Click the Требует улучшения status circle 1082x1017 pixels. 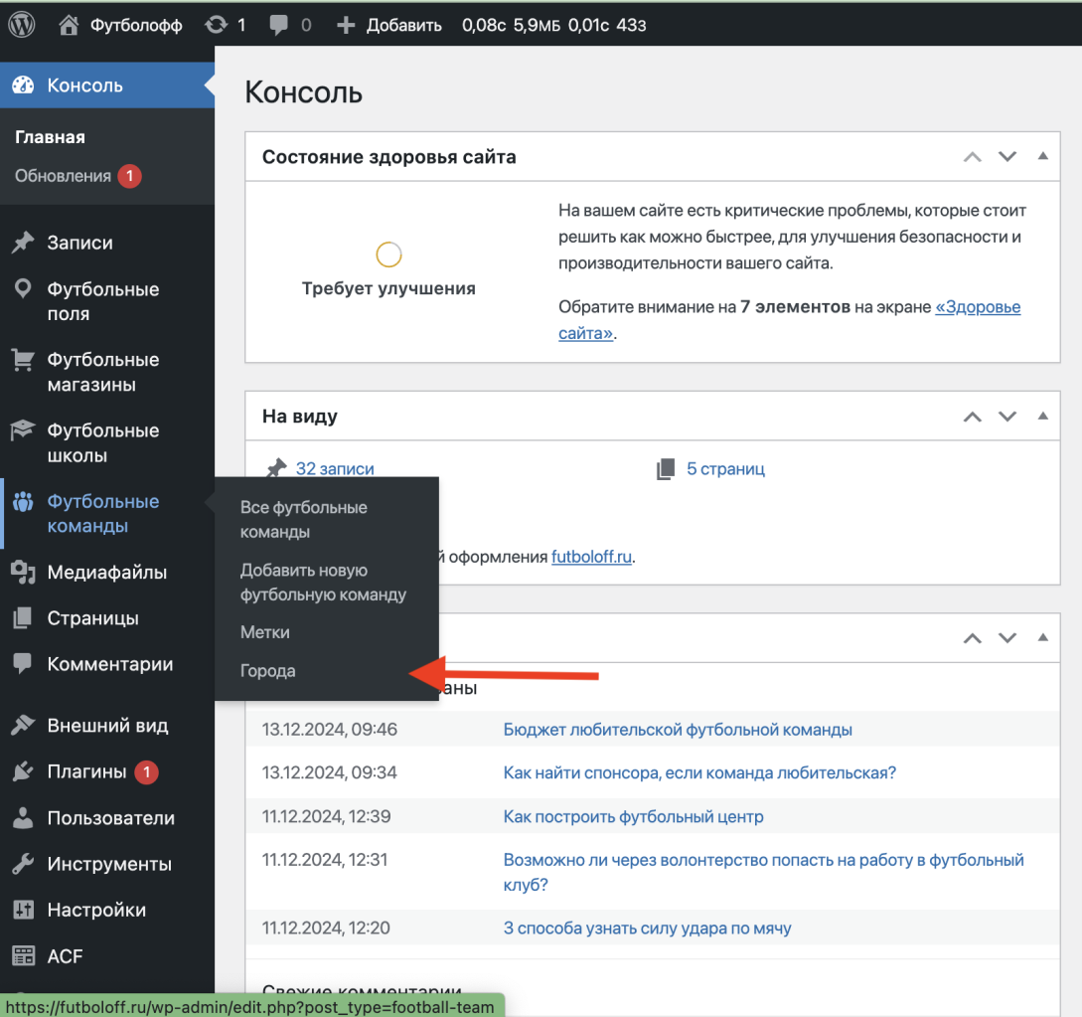pyautogui.click(x=388, y=254)
